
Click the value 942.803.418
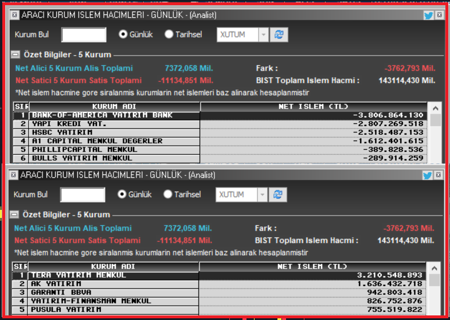[395, 292]
